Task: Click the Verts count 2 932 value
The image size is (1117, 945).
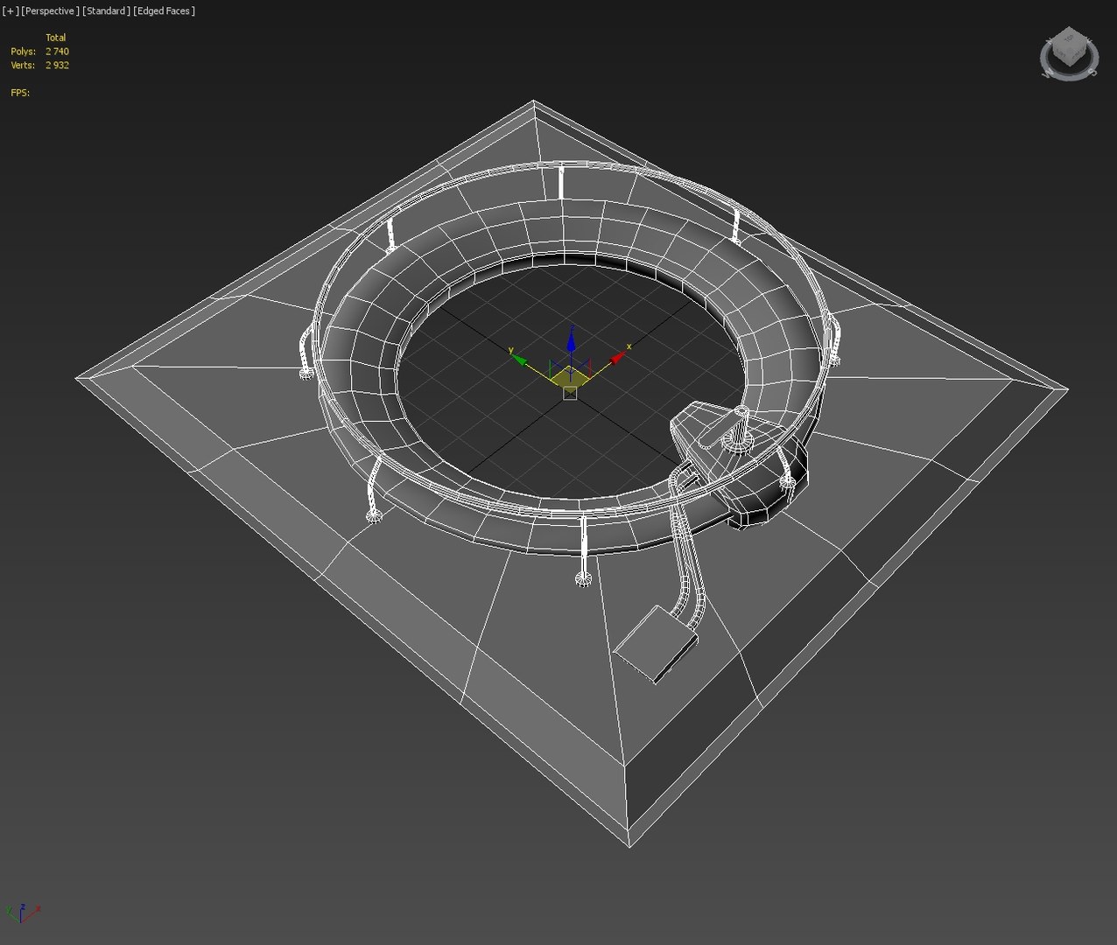Action: tap(57, 66)
